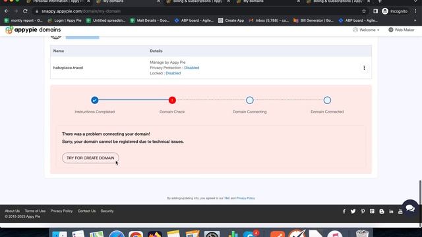The height and width of the screenshot is (237, 422).
Task: Open the T&C link in agreement text
Action: [x=227, y=198]
